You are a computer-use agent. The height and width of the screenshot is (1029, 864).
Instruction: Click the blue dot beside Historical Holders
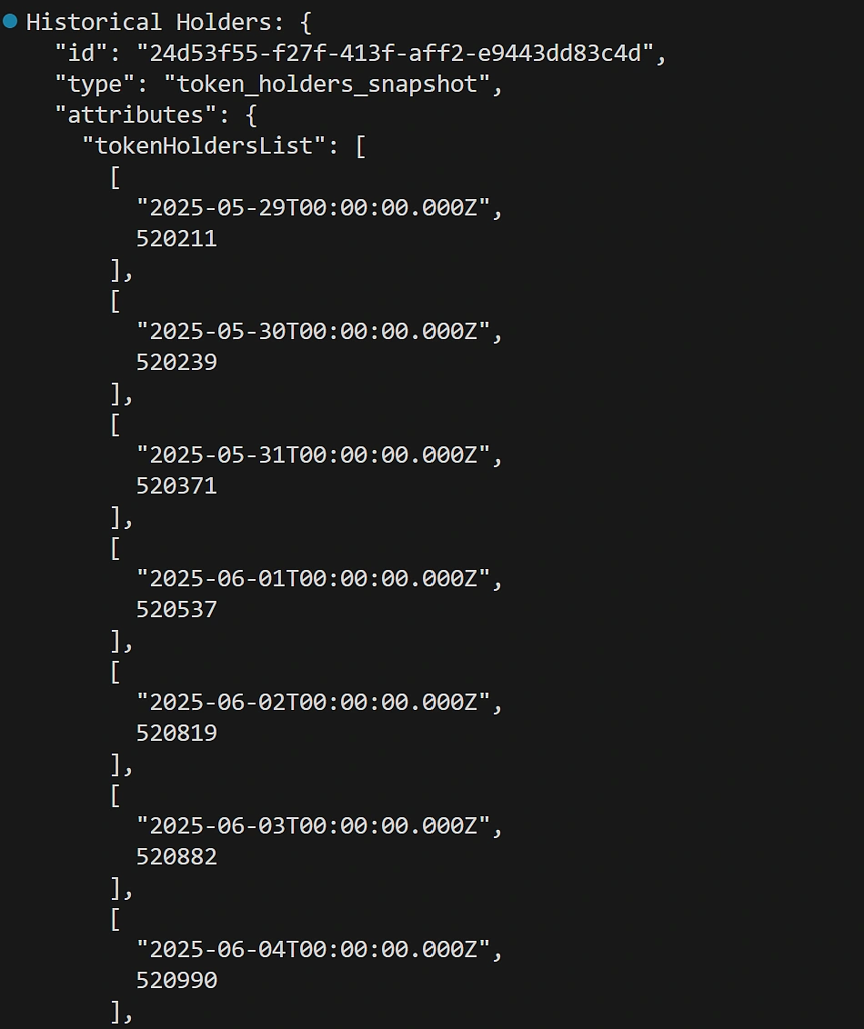10,21
